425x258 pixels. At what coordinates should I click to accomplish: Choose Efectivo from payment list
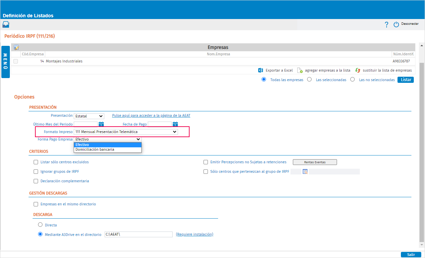(108, 145)
